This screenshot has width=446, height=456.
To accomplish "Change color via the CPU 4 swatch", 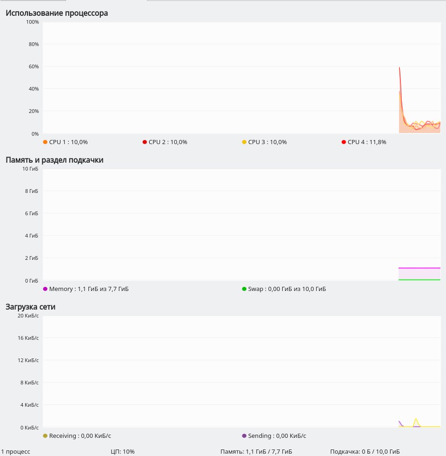I will tap(344, 142).
